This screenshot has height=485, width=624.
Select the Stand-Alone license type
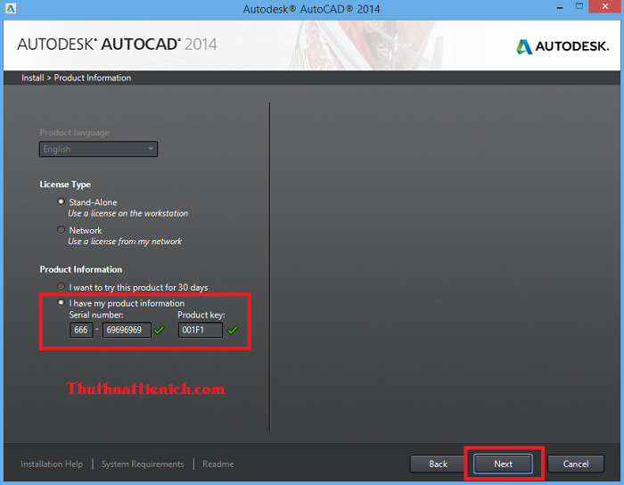(61, 201)
